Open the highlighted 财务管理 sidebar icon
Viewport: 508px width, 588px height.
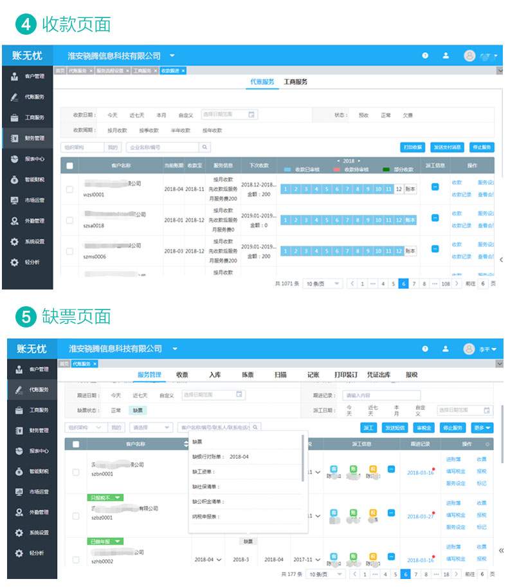click(x=14, y=138)
